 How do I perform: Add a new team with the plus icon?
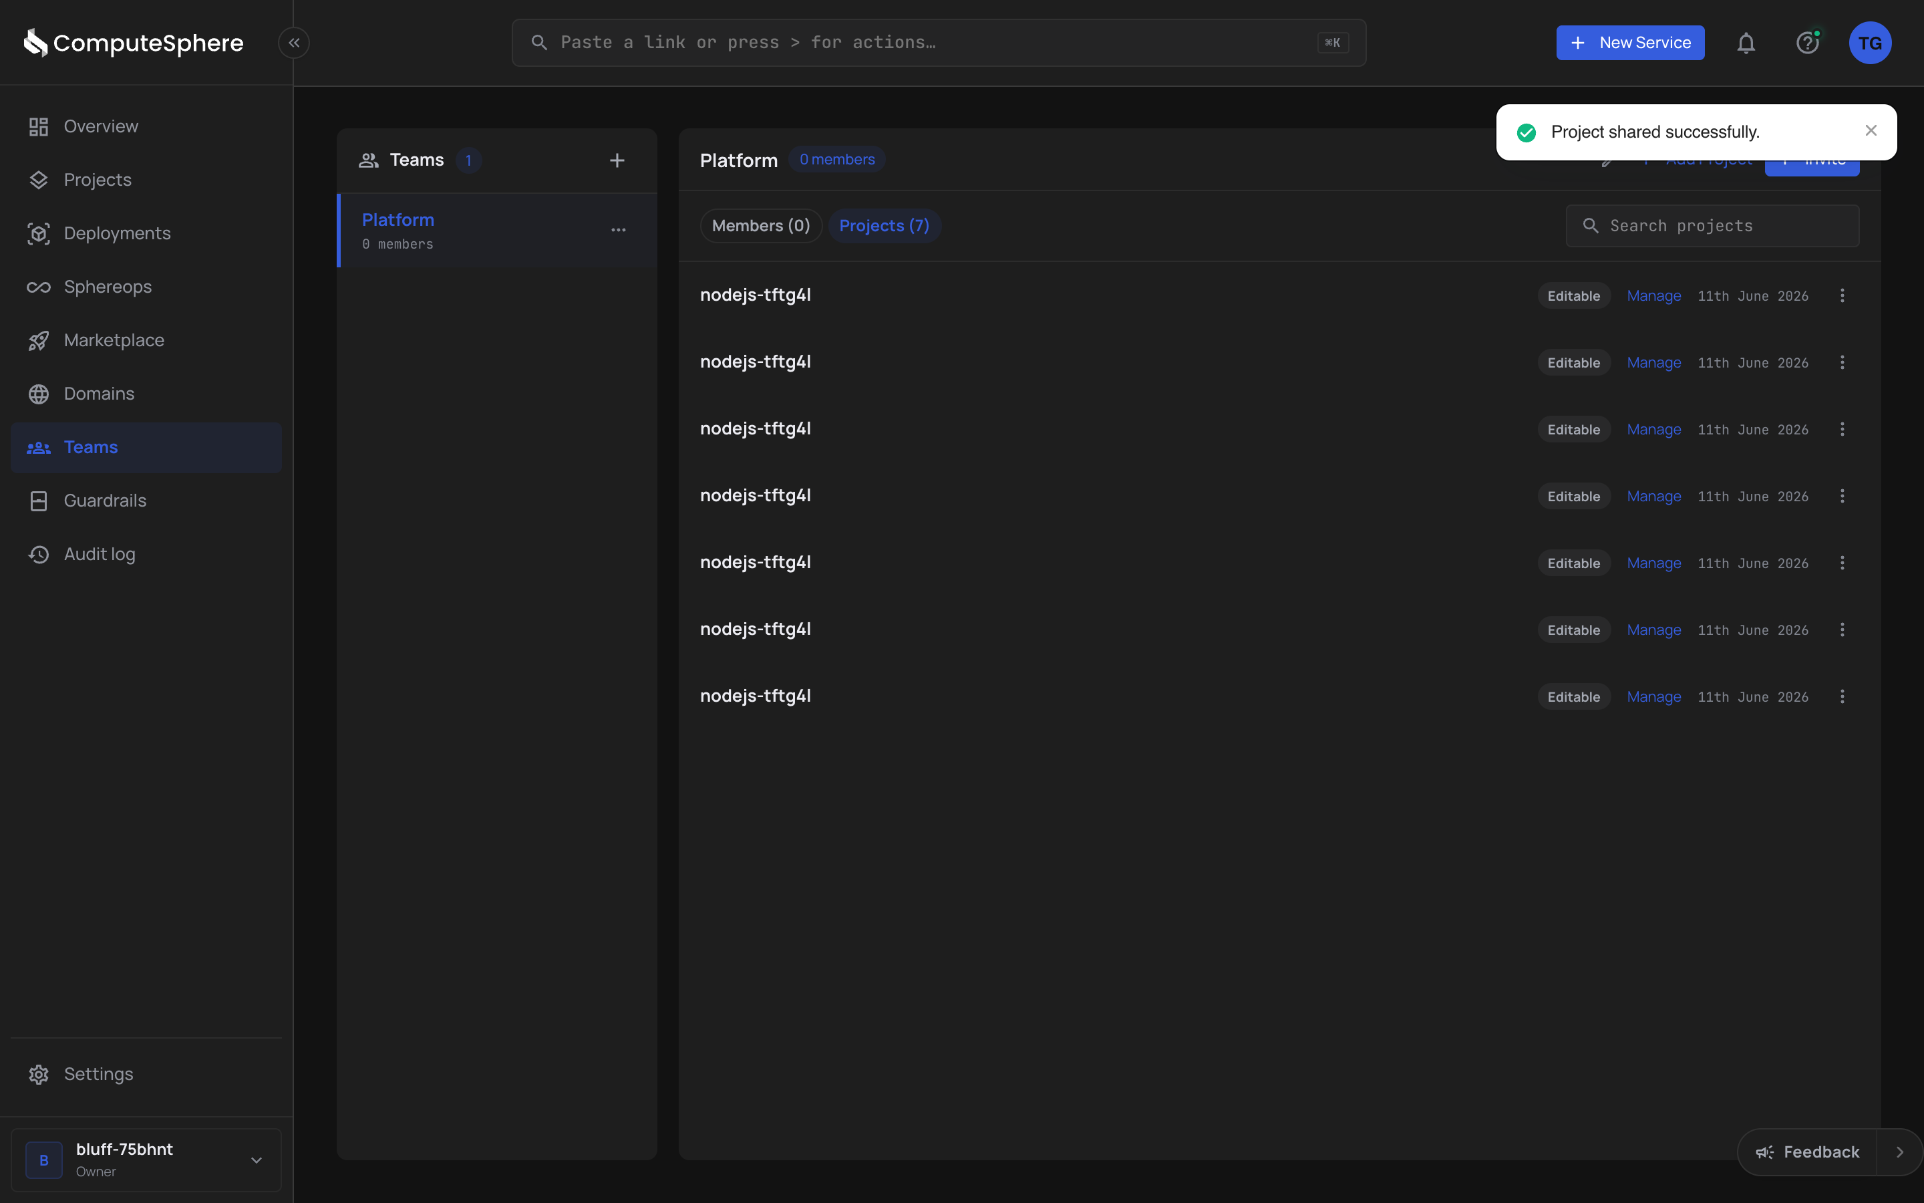click(617, 160)
